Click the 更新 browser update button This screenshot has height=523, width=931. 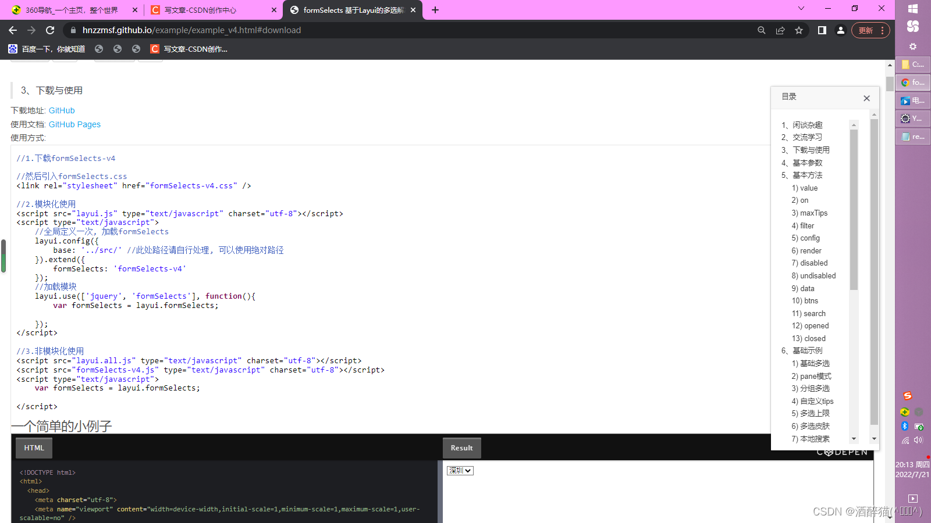(870, 30)
